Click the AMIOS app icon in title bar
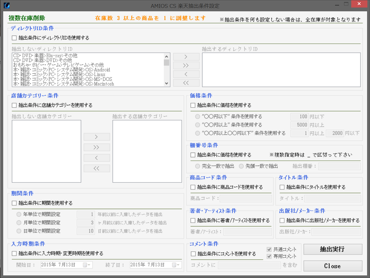Screen dimensions: 370x278 pyautogui.click(x=7, y=6)
